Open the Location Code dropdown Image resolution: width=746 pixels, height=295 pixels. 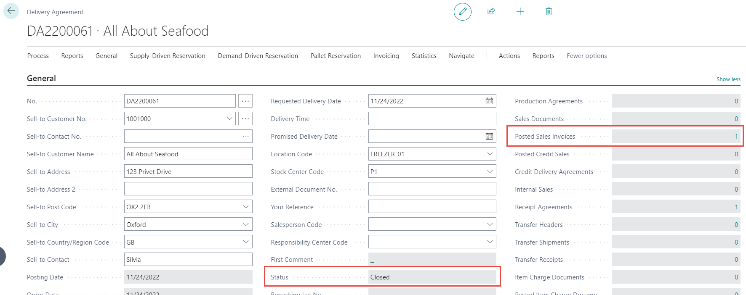[490, 154]
